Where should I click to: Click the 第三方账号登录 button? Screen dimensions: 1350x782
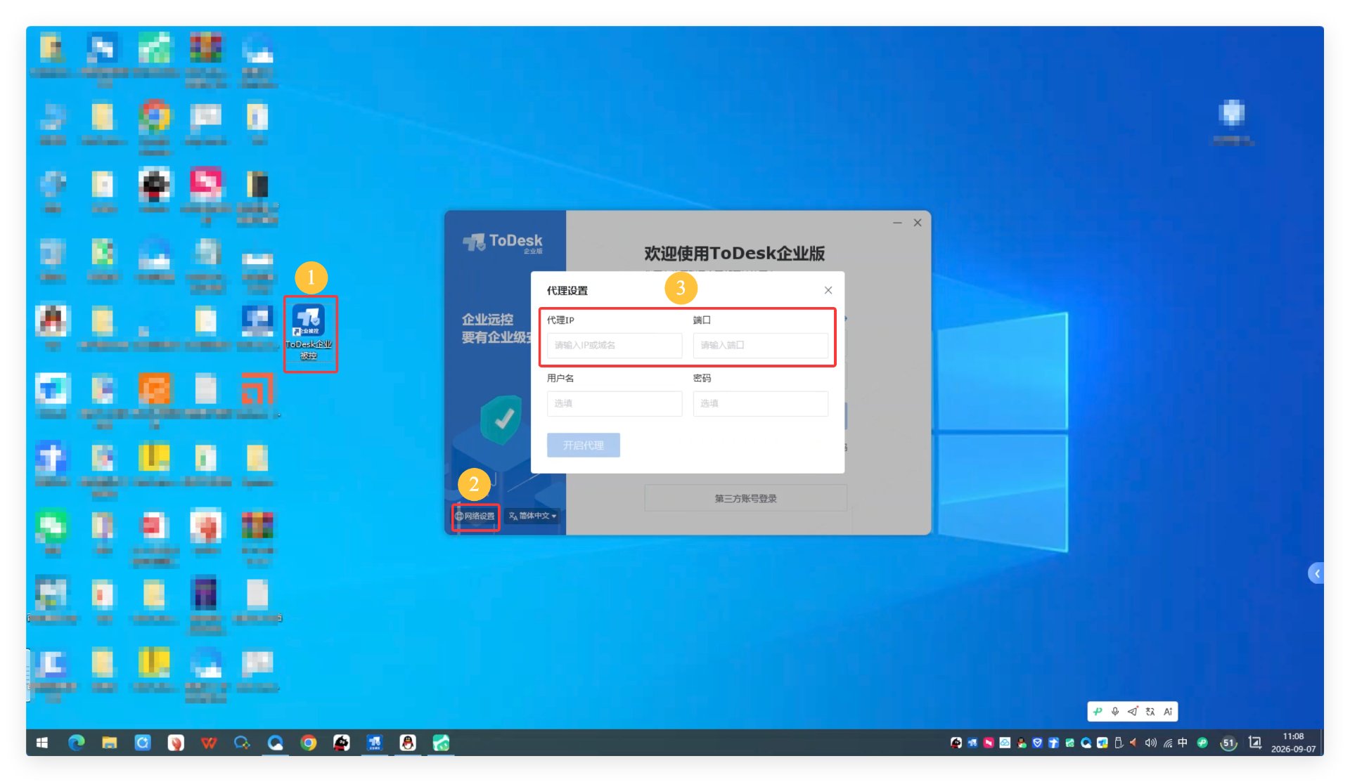(745, 498)
